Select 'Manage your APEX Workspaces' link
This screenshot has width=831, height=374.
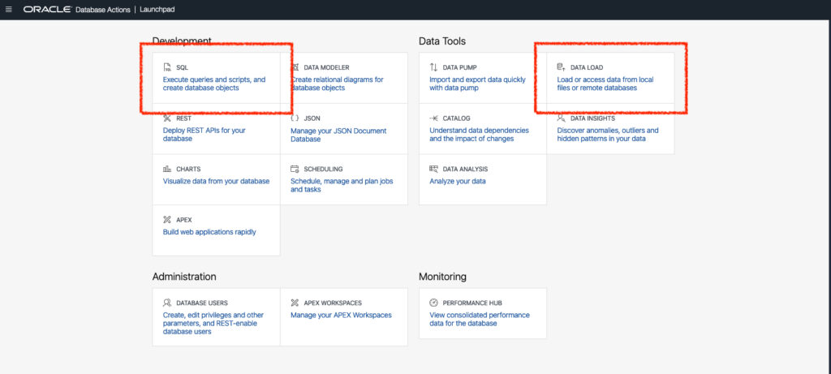click(342, 316)
